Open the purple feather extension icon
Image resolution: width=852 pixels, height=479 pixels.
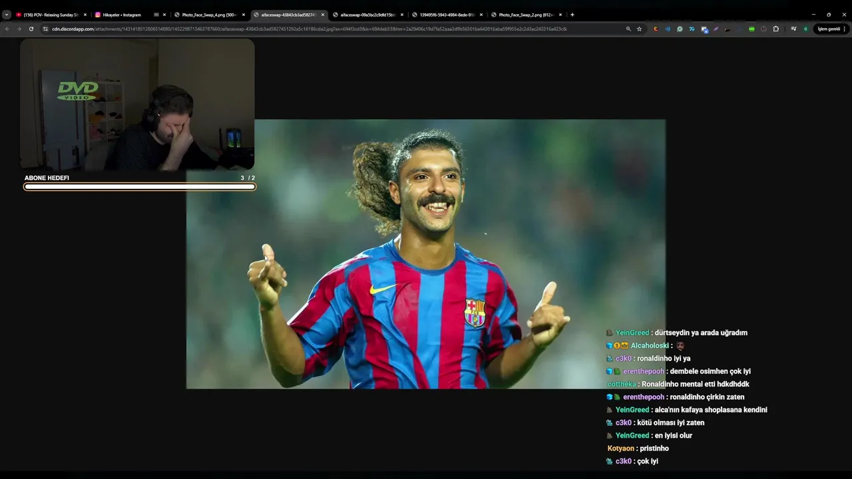716,29
